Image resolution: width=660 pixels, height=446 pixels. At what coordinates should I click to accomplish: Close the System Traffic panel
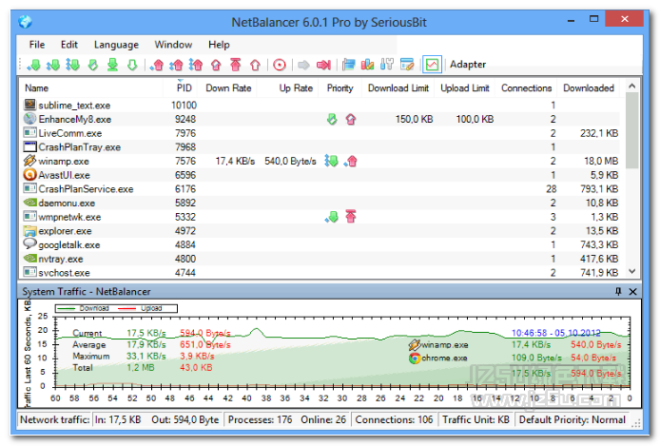click(632, 291)
